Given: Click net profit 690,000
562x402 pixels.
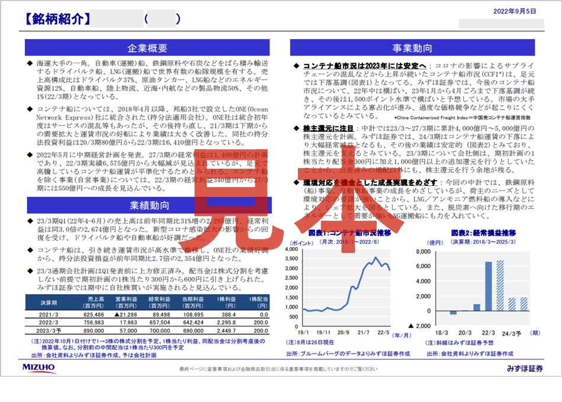Looking at the screenshot, I should [193, 331].
